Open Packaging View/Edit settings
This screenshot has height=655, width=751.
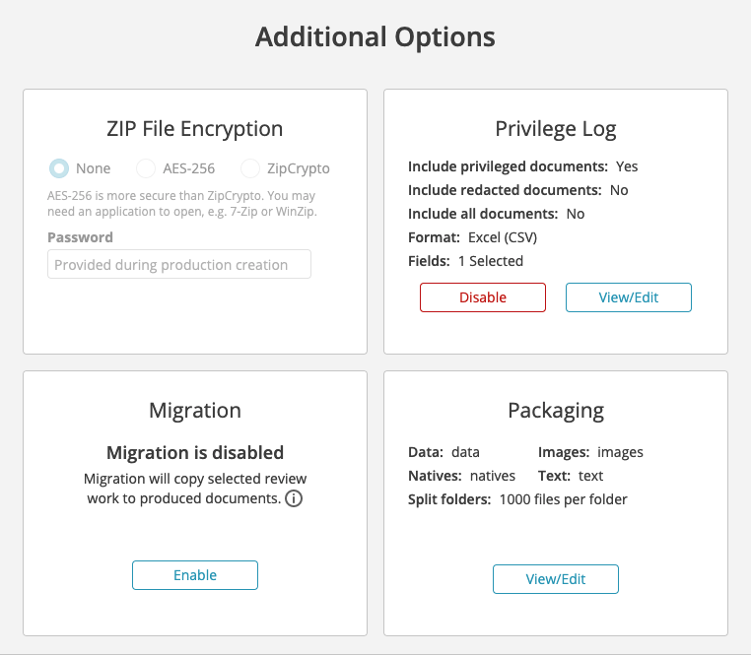pyautogui.click(x=556, y=579)
